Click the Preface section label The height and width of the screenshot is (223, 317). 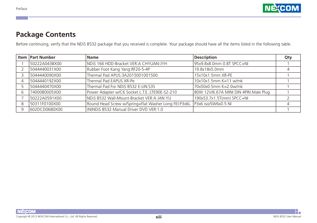tap(21, 9)
